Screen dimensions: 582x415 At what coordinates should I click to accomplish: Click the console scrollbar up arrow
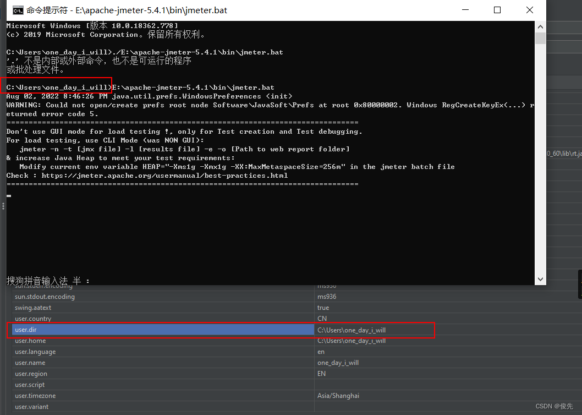click(540, 27)
